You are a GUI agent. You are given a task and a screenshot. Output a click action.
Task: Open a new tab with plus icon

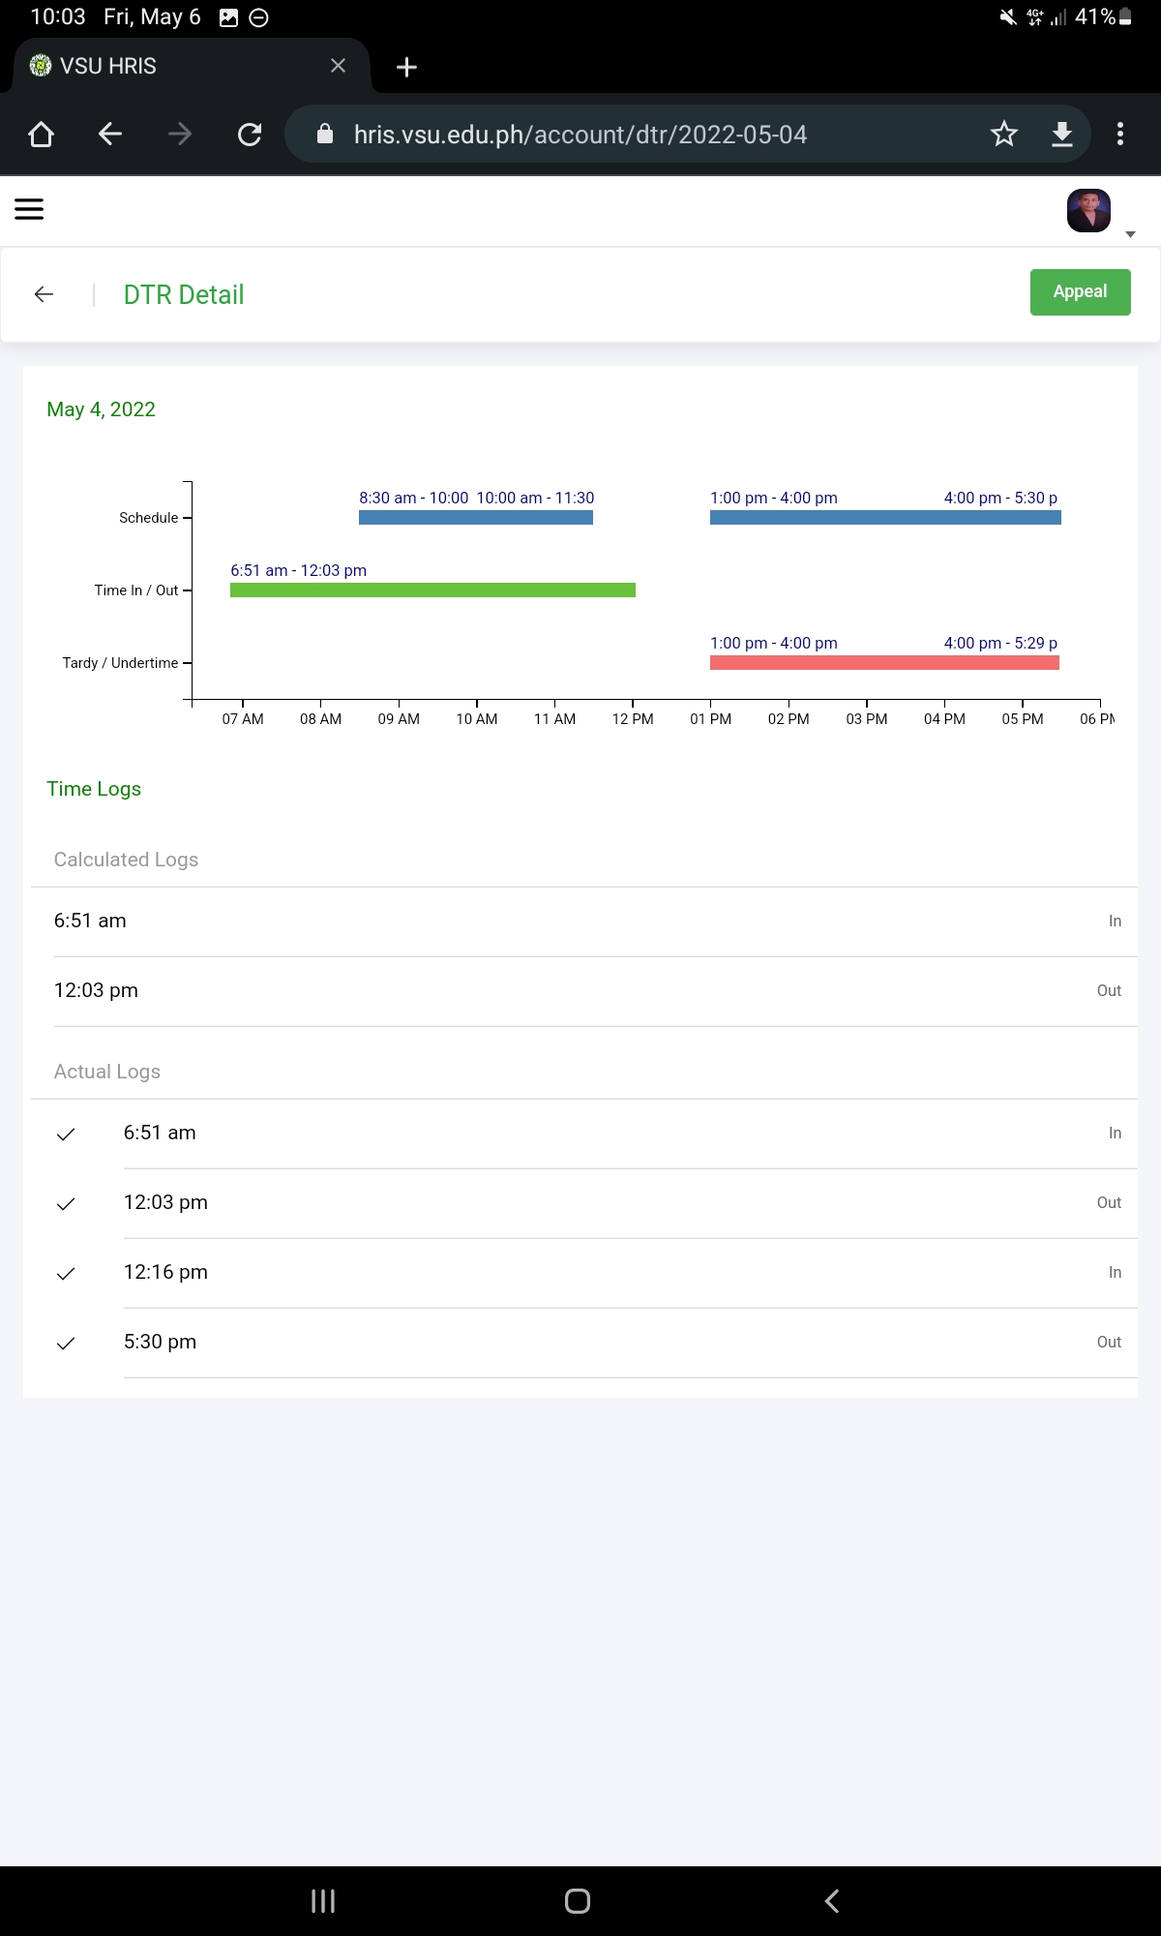pos(406,67)
